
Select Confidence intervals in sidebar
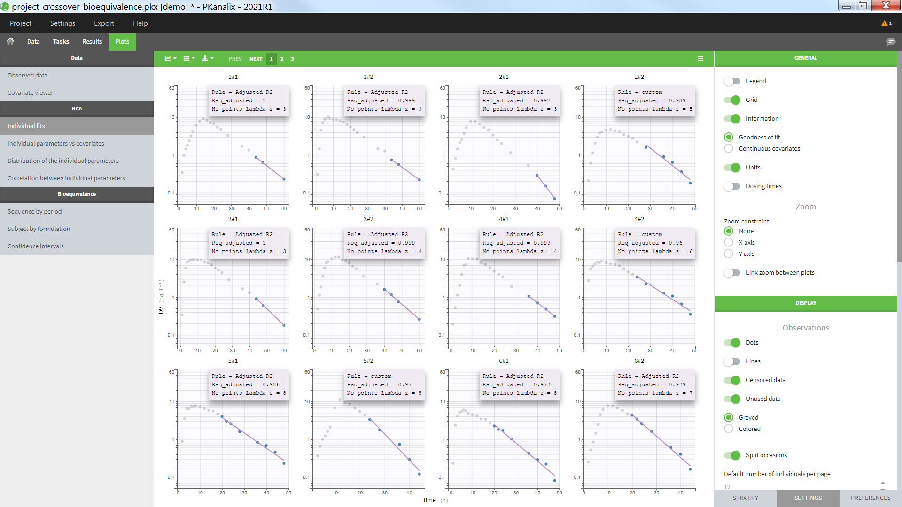(x=36, y=246)
